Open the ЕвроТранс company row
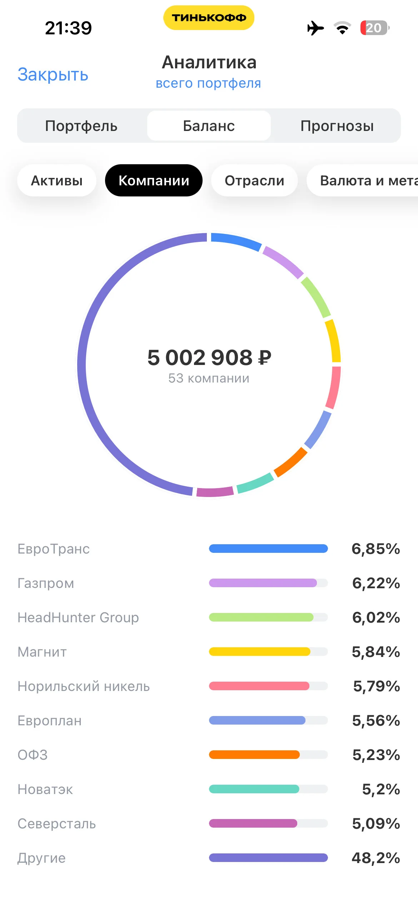The height and width of the screenshot is (906, 418). click(x=209, y=549)
